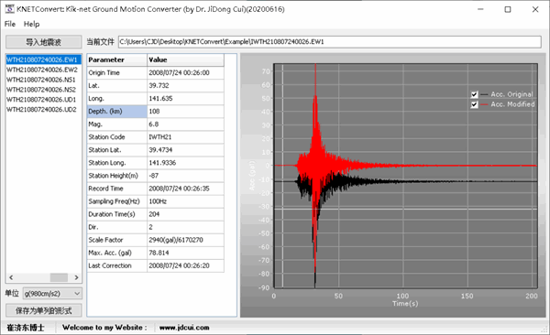Open the g(980cm/s2) unit dropdown
Image resolution: width=550 pixels, height=335 pixels.
52,293
